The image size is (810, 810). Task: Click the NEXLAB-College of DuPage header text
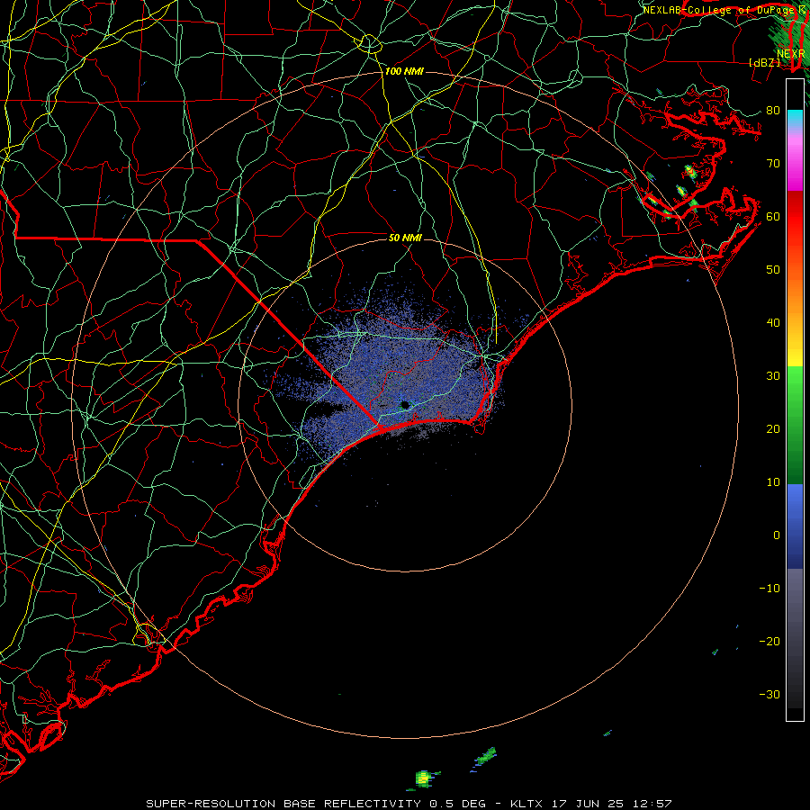(x=719, y=10)
